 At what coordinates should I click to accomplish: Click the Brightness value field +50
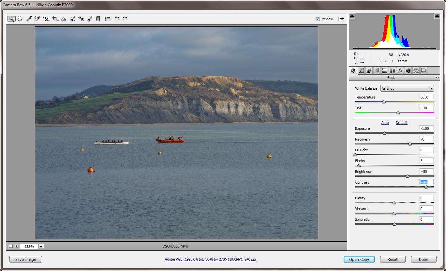click(x=426, y=172)
